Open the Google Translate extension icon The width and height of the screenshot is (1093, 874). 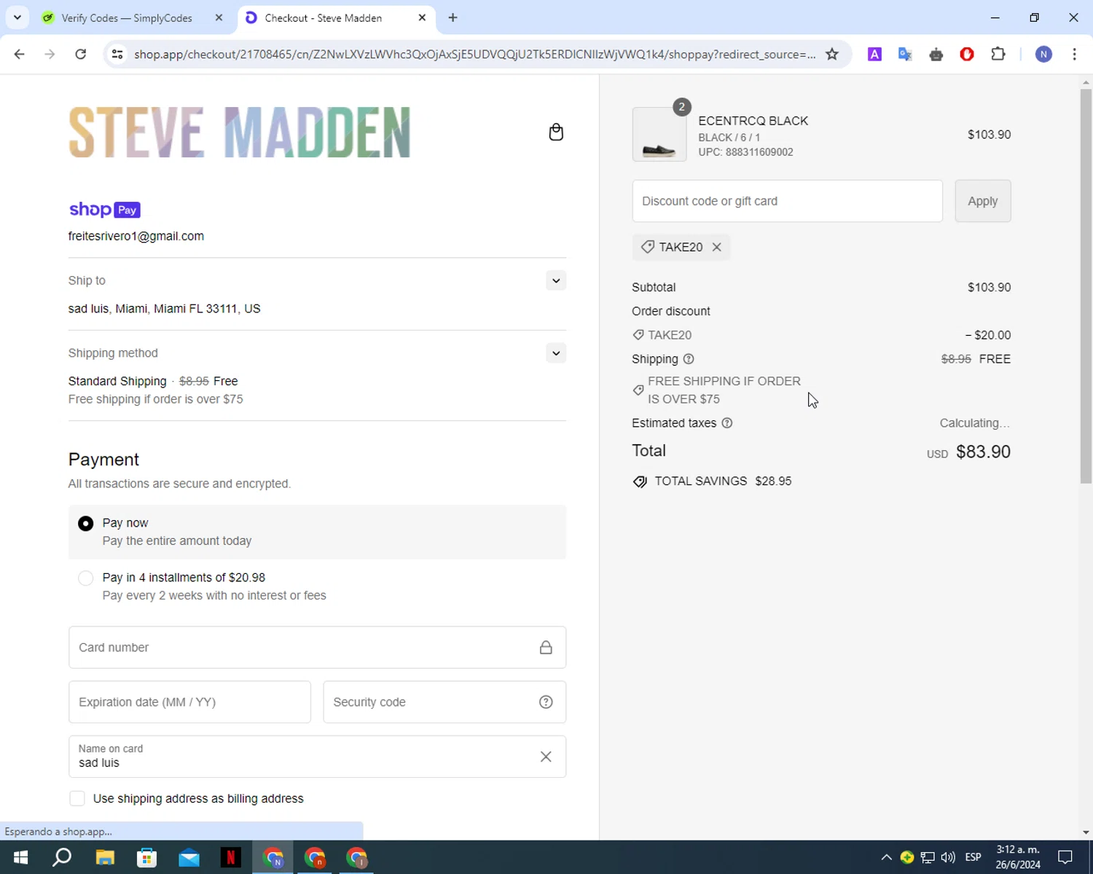click(905, 54)
